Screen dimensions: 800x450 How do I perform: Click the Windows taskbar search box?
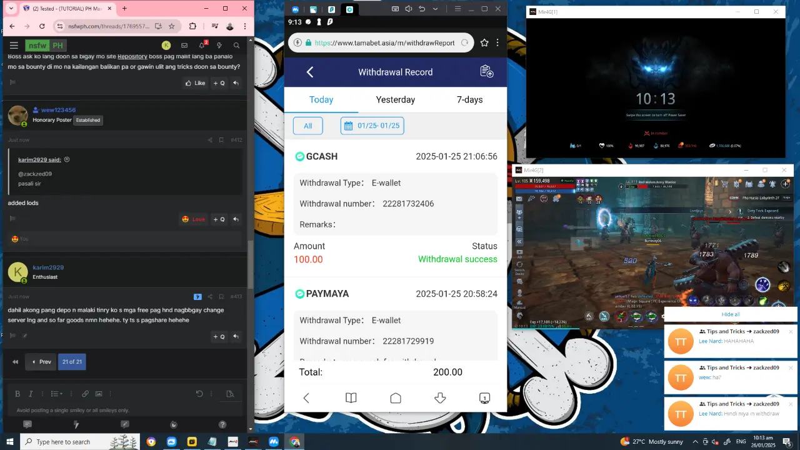(x=81, y=442)
